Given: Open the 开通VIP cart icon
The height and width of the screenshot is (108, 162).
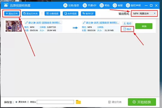Looking at the screenshot, I should 85,5.
